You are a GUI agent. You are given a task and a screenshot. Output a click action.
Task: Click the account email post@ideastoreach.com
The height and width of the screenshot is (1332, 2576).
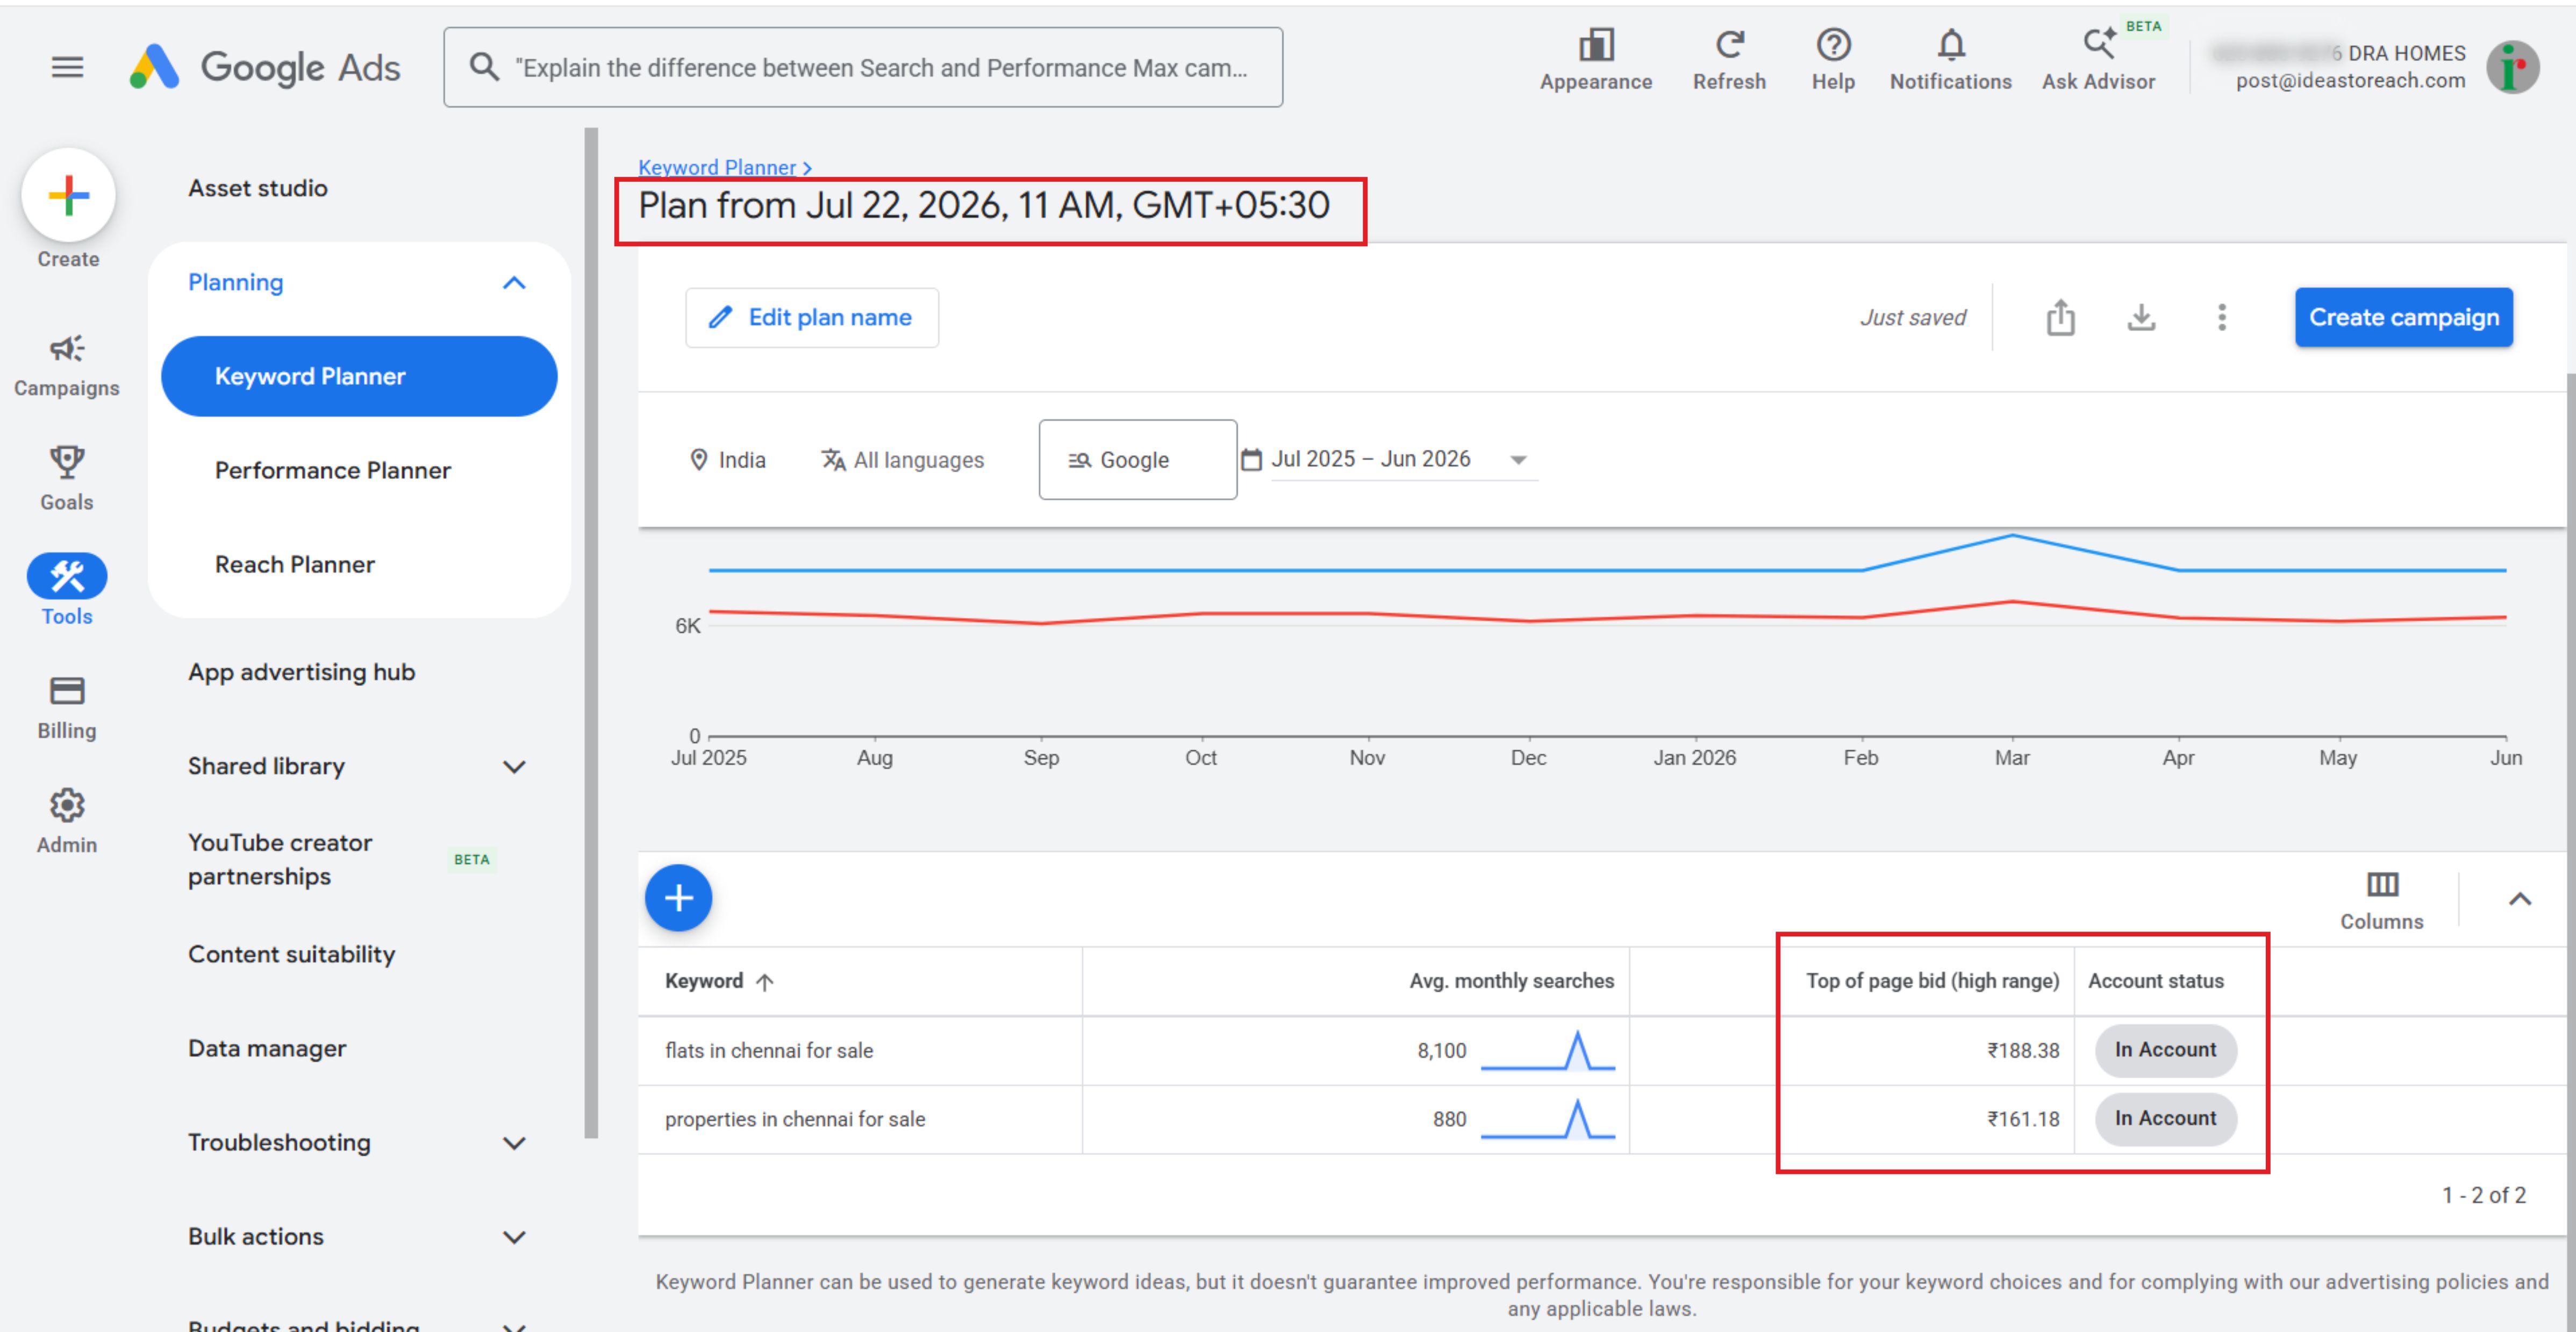[x=2350, y=81]
